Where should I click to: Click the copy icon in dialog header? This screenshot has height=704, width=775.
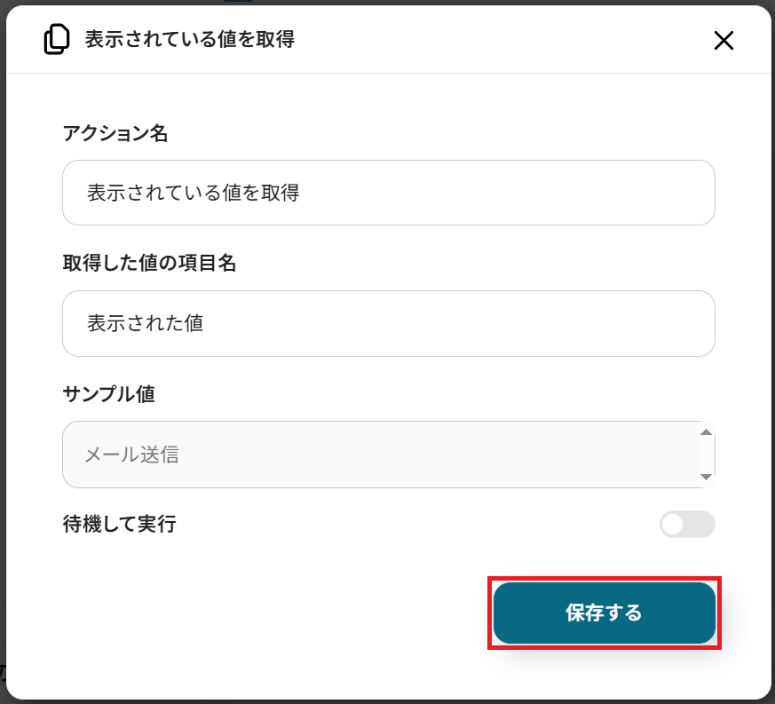56,40
